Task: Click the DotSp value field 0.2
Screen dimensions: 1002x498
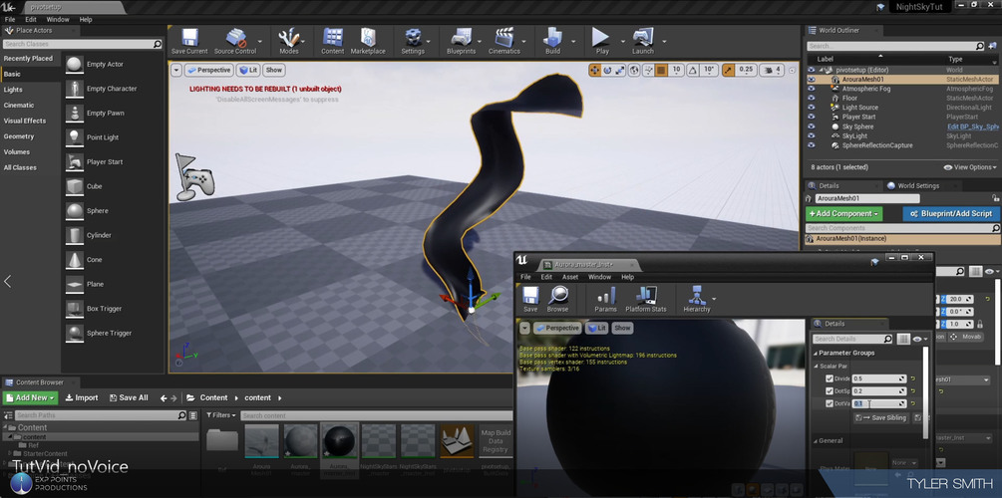Action: (x=879, y=390)
